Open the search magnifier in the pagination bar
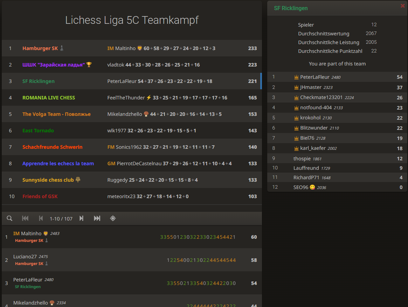Image resolution: width=408 pixels, height=307 pixels. pyautogui.click(x=9, y=218)
